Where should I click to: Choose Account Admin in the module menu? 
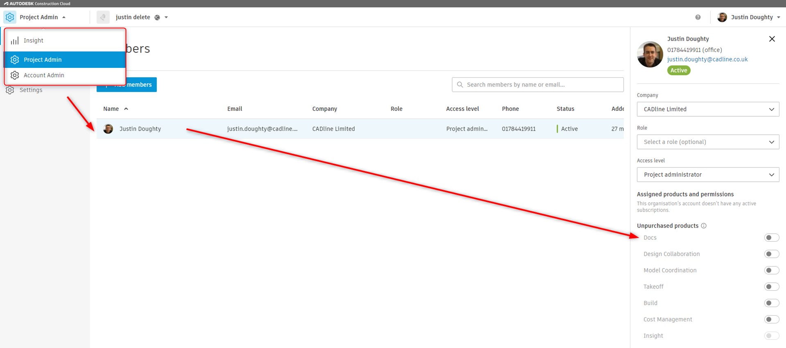(44, 75)
